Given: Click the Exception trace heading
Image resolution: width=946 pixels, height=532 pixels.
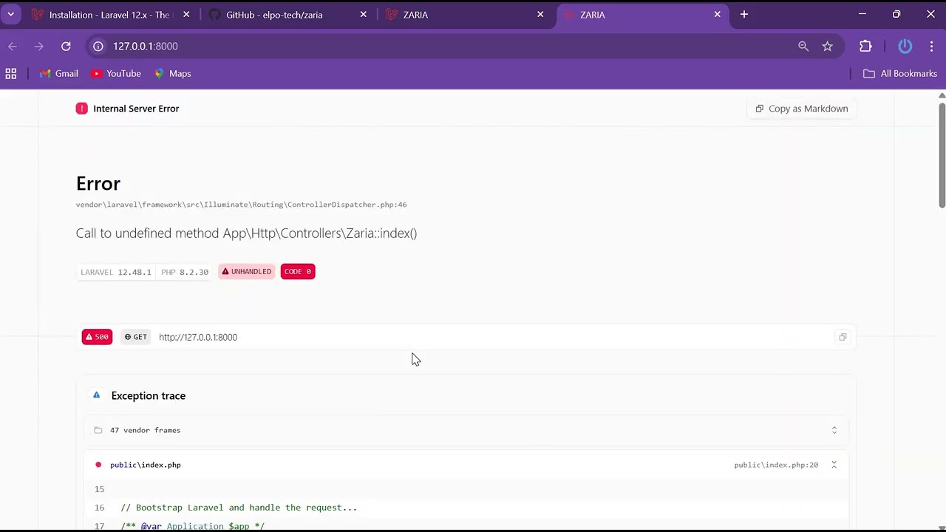Looking at the screenshot, I should [149, 395].
